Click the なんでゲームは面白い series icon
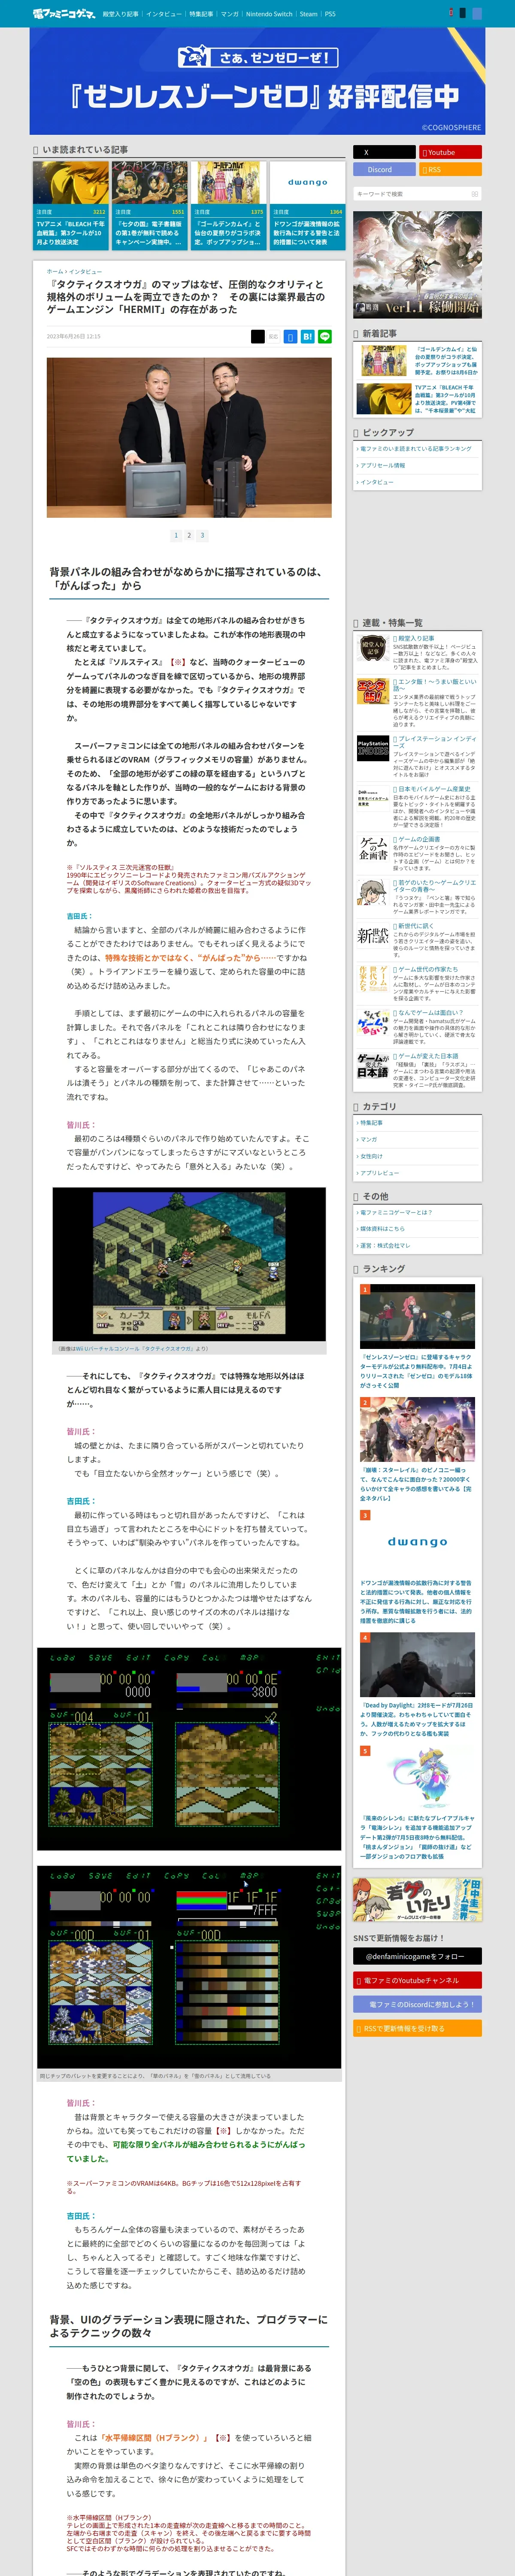The image size is (515, 2576). point(373,1022)
